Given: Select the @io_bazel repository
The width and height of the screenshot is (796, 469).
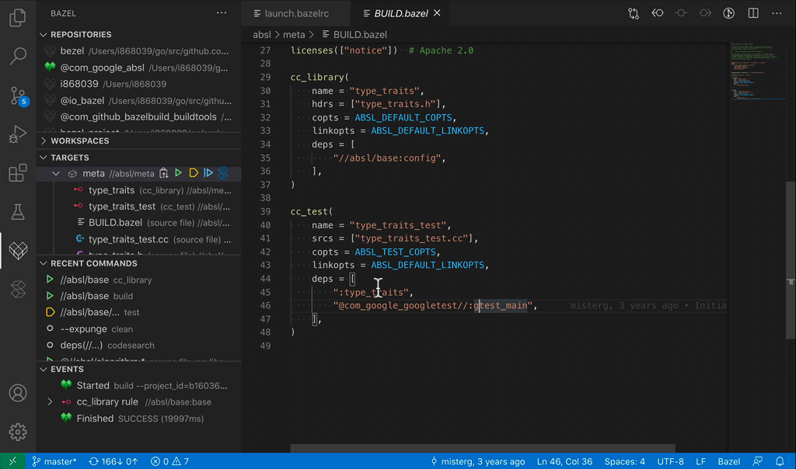Looking at the screenshot, I should point(138,100).
